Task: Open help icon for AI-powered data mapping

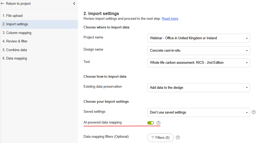Action: point(158,123)
